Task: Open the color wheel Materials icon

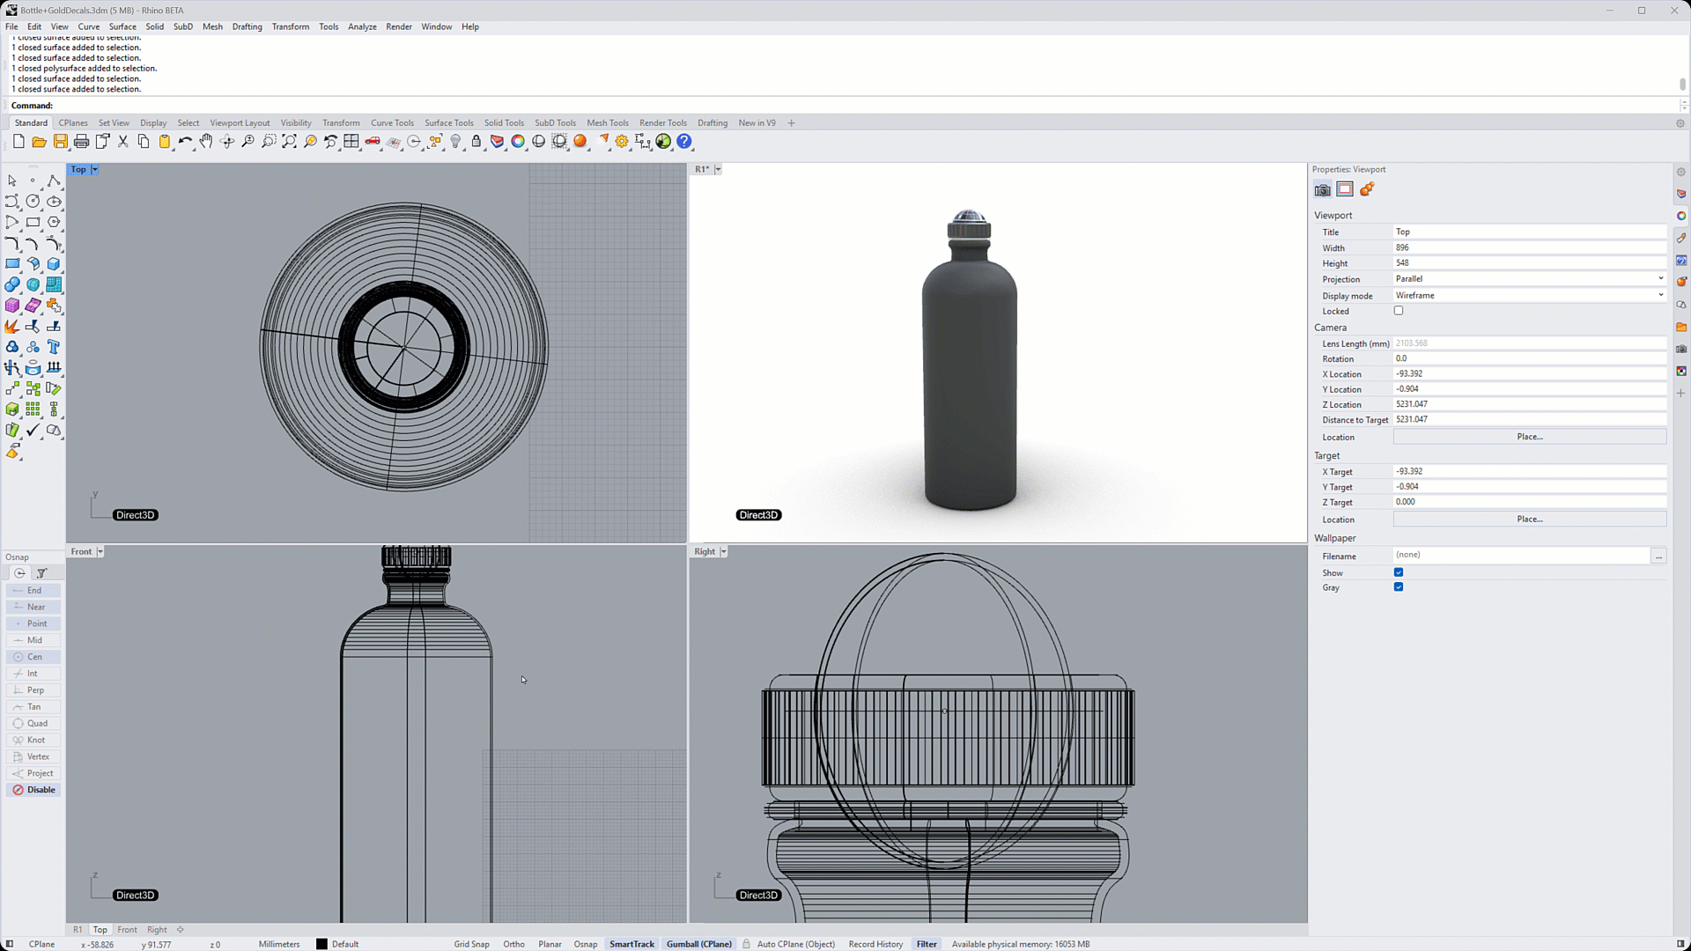Action: point(518,142)
